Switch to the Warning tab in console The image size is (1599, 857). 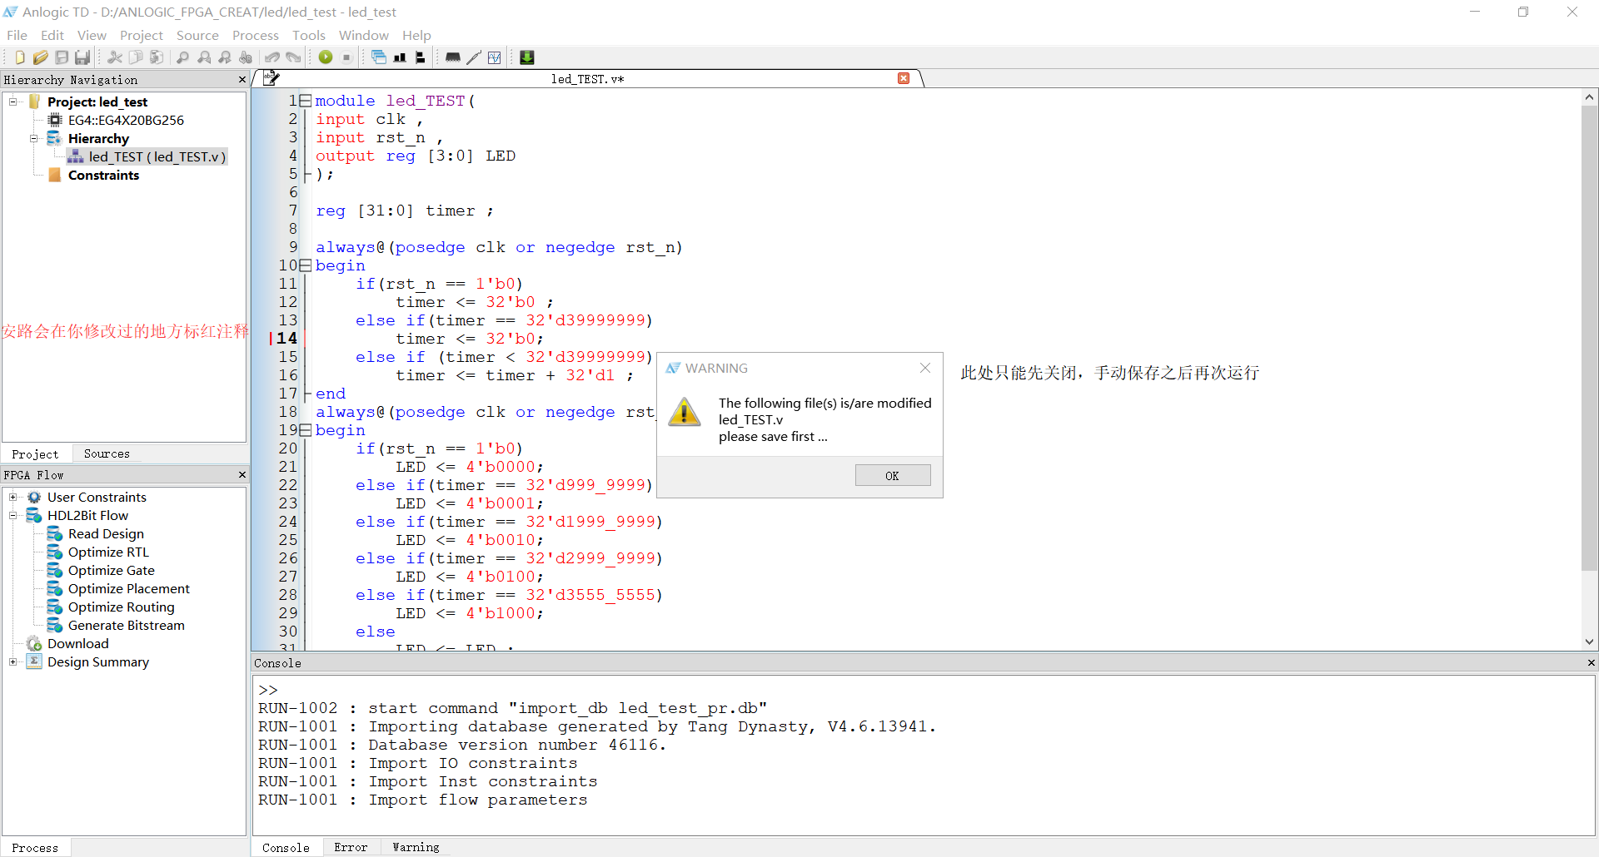(x=416, y=847)
